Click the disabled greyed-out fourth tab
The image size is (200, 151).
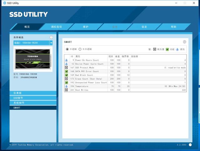pos(115,27)
